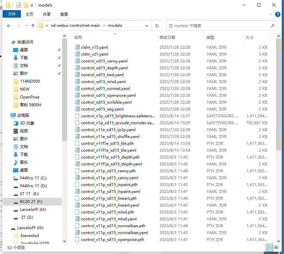Screen dimensions: 284x254
Task: Open Help with the question mark icon
Action: click(x=277, y=14)
